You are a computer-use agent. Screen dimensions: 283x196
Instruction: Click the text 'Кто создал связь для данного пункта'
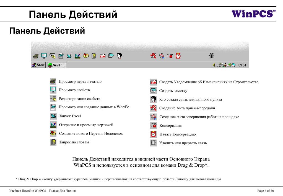click(x=191, y=99)
